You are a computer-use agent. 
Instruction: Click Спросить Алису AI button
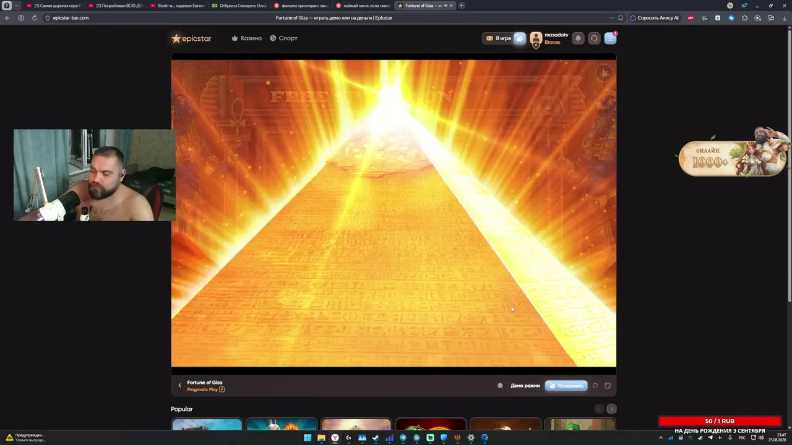654,18
